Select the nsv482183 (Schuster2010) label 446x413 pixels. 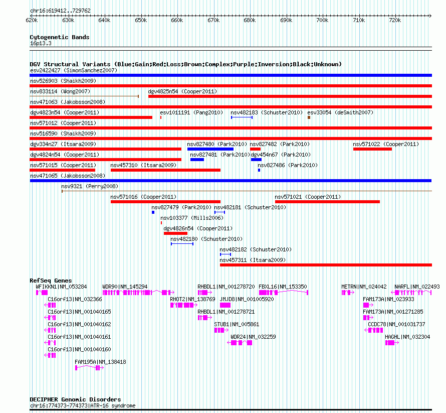tap(267, 112)
